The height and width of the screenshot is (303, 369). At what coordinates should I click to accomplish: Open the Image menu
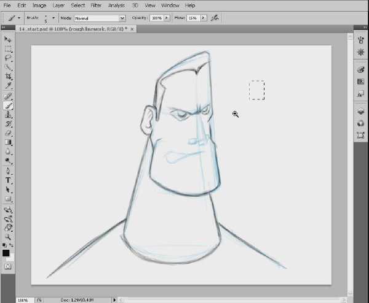tap(39, 5)
